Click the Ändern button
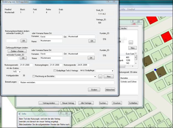The width and height of the screenshot is (173, 128). pos(94,90)
